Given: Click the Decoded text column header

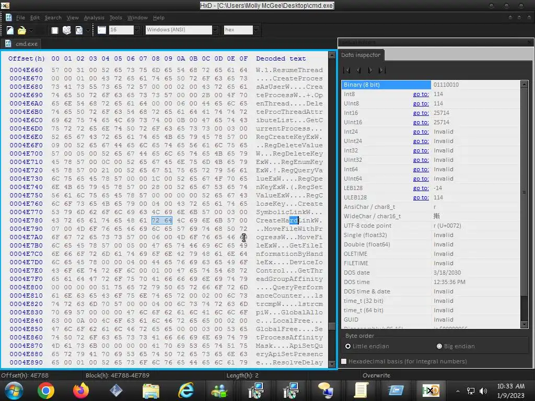Looking at the screenshot, I should [x=281, y=58].
